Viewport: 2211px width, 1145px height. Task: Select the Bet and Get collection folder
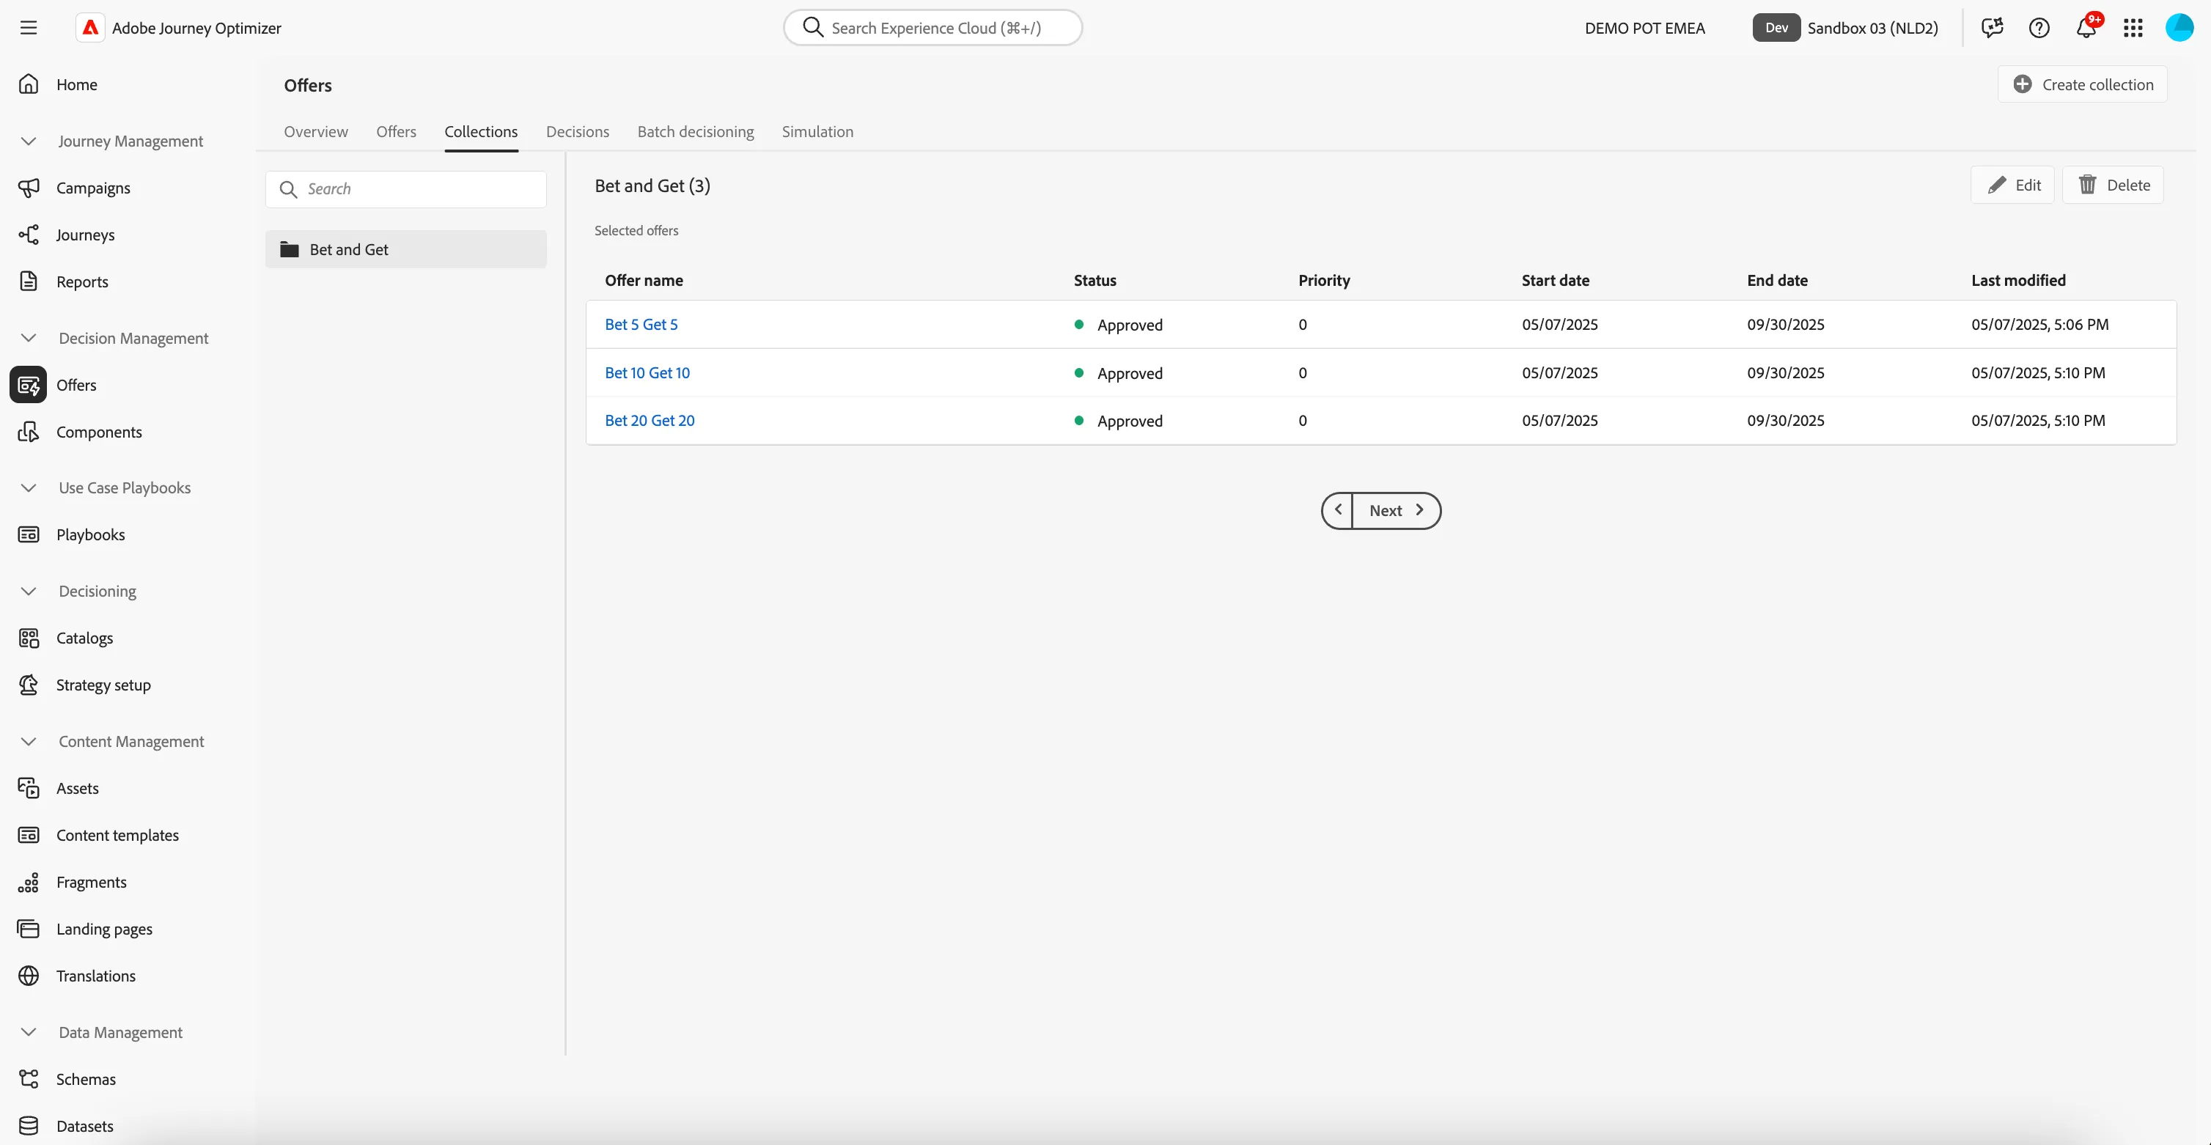(x=406, y=249)
